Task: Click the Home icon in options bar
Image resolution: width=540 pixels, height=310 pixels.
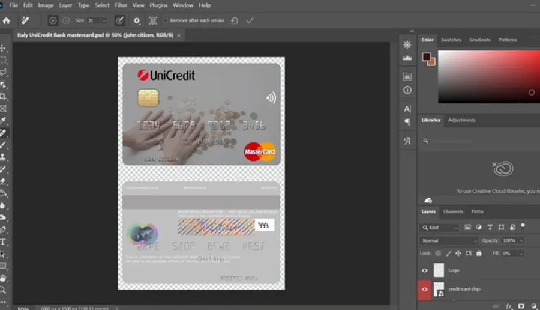Action: [7, 20]
